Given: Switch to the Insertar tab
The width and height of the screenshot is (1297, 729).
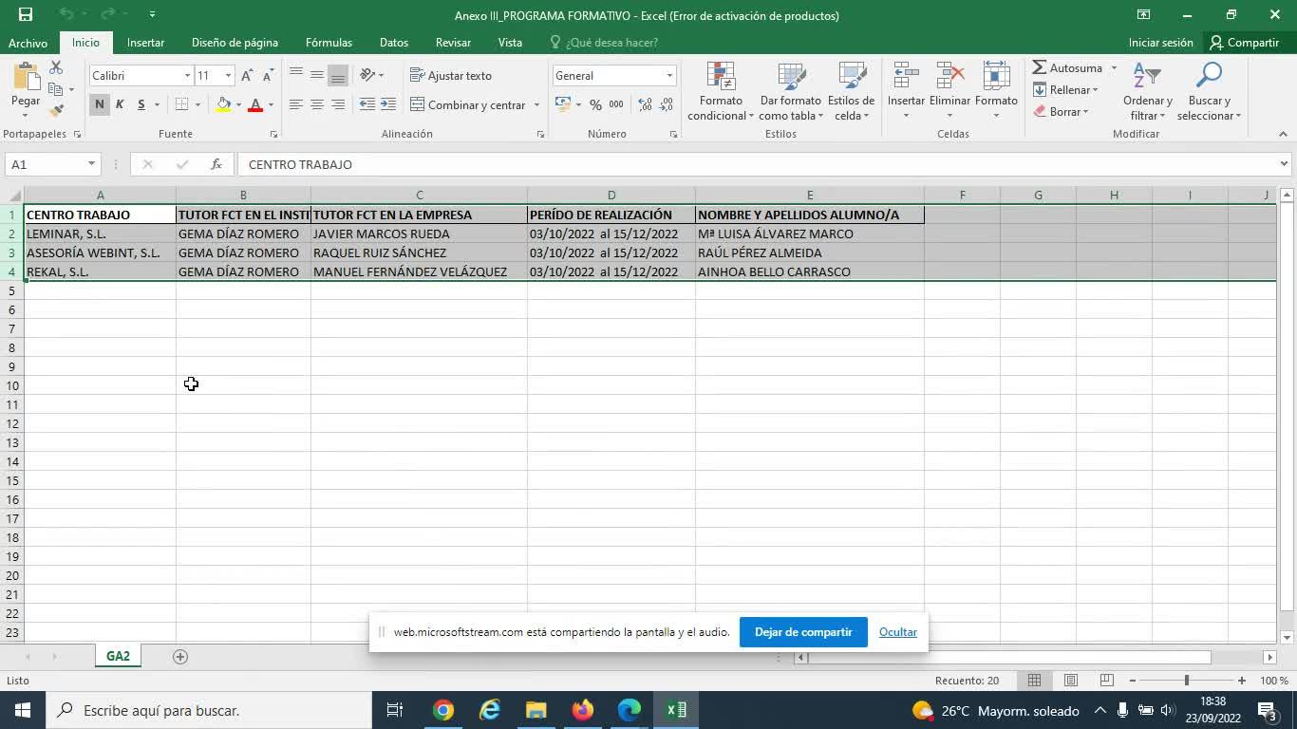Looking at the screenshot, I should click(x=145, y=43).
